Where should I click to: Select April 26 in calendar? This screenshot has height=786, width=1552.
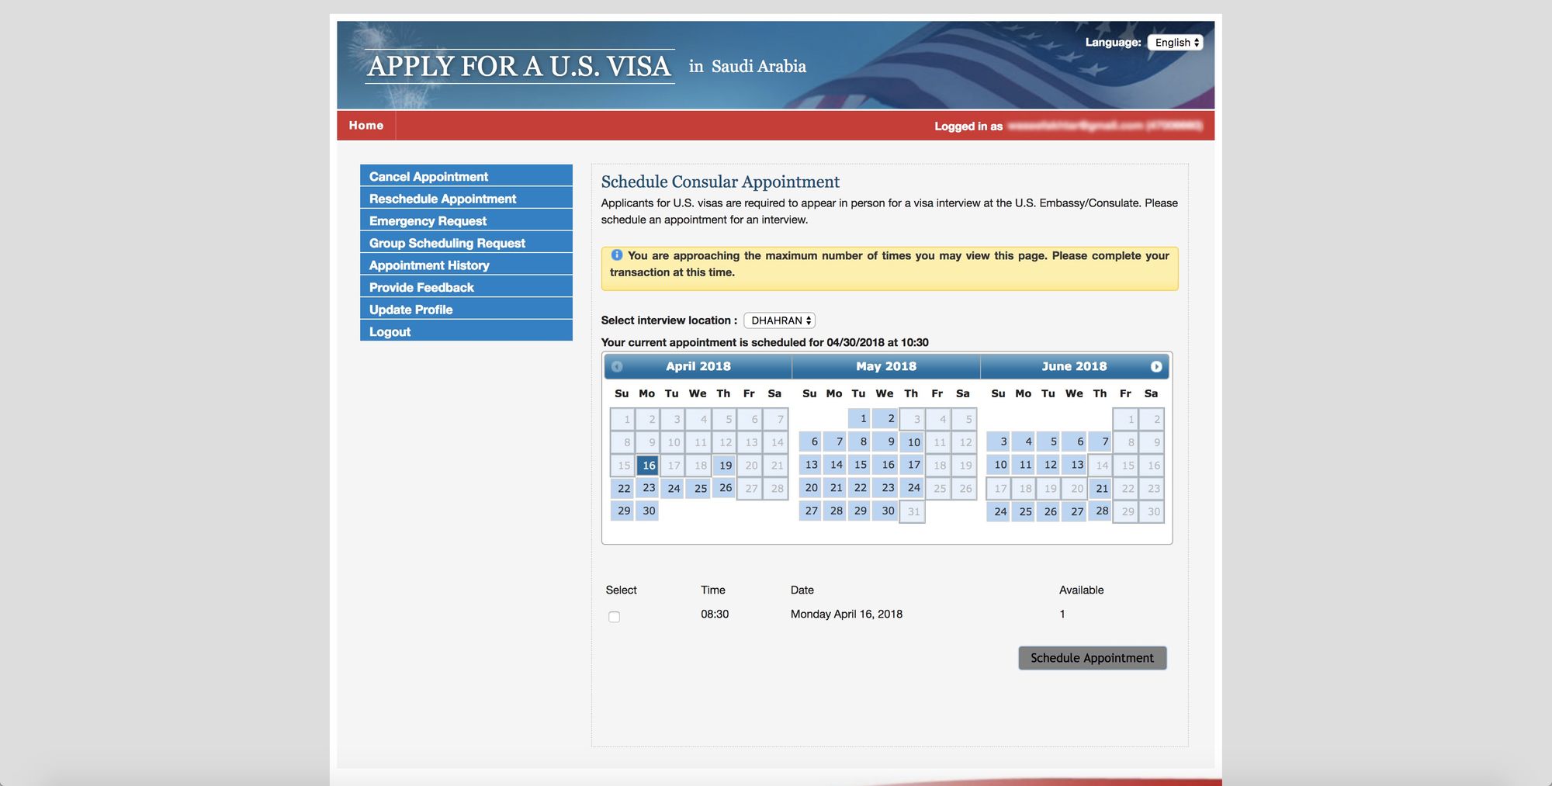(724, 488)
